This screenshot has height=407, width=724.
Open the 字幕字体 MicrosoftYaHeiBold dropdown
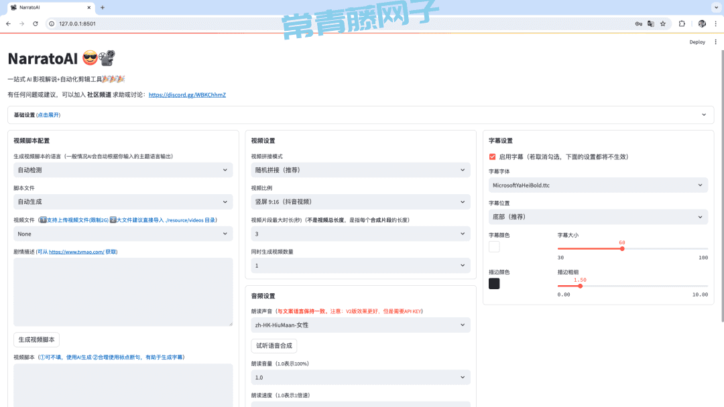[x=598, y=185]
